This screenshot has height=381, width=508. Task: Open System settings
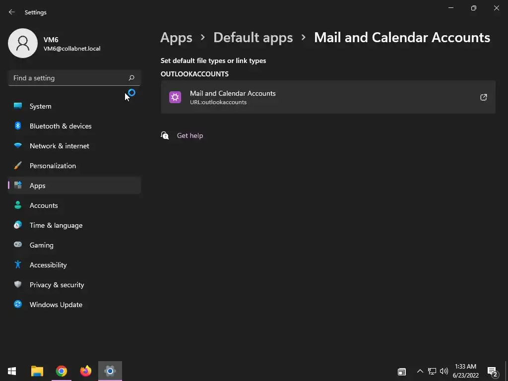[74, 106]
